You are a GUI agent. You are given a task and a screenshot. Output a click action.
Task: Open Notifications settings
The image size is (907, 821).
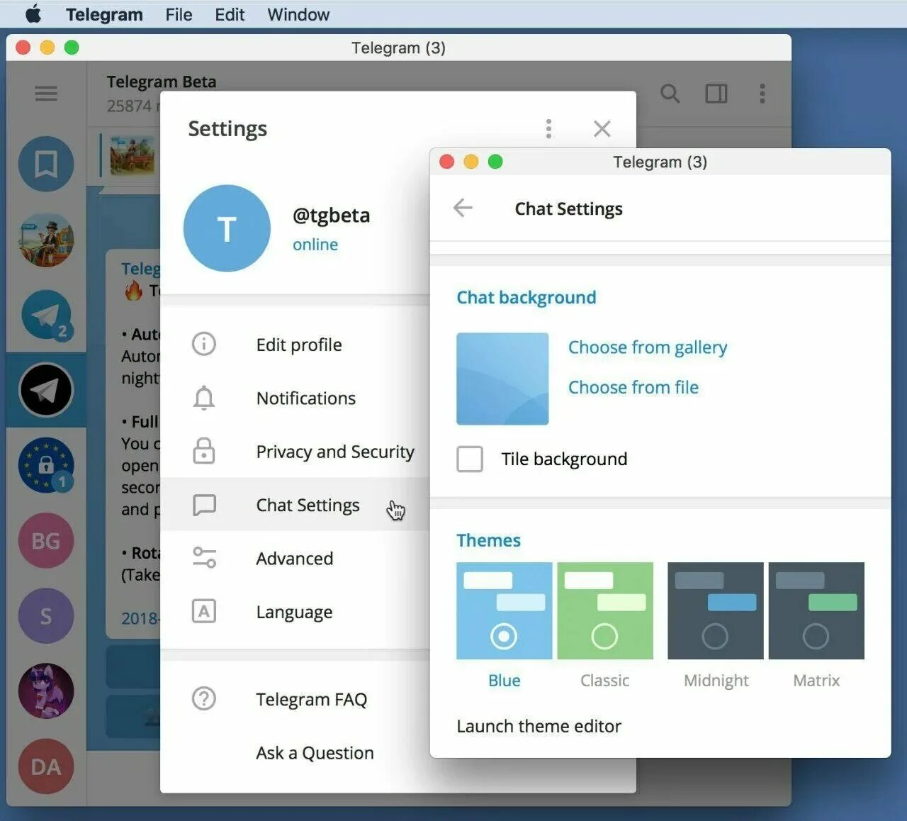point(295,398)
